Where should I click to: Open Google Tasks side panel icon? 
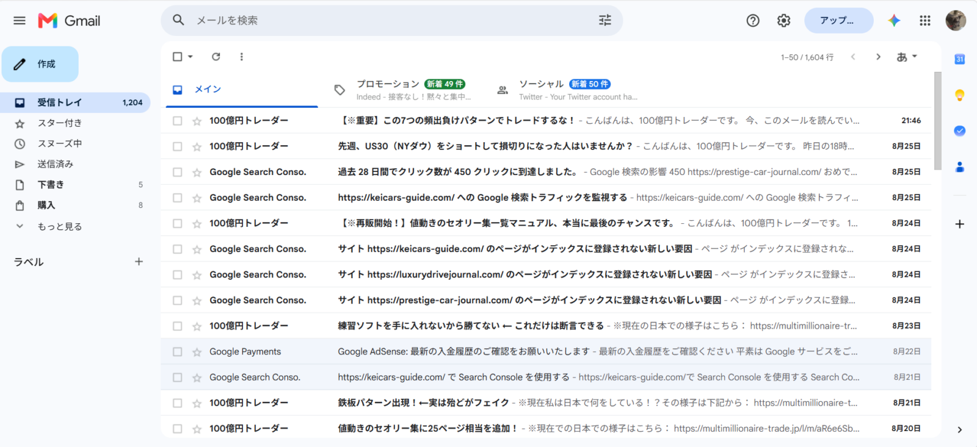point(960,131)
